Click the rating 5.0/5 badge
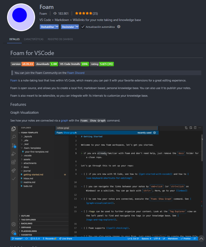This screenshot has width=206, height=247. (x=102, y=64)
